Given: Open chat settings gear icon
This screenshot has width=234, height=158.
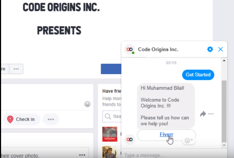Looking at the screenshot, I should coord(210,49).
